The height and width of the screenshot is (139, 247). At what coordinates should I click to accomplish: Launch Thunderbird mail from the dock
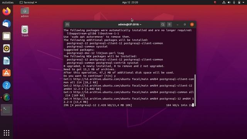pyautogui.click(x=7, y=24)
